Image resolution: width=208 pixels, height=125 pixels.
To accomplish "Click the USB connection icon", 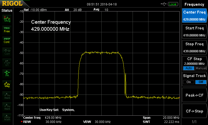I will (x=164, y=4).
